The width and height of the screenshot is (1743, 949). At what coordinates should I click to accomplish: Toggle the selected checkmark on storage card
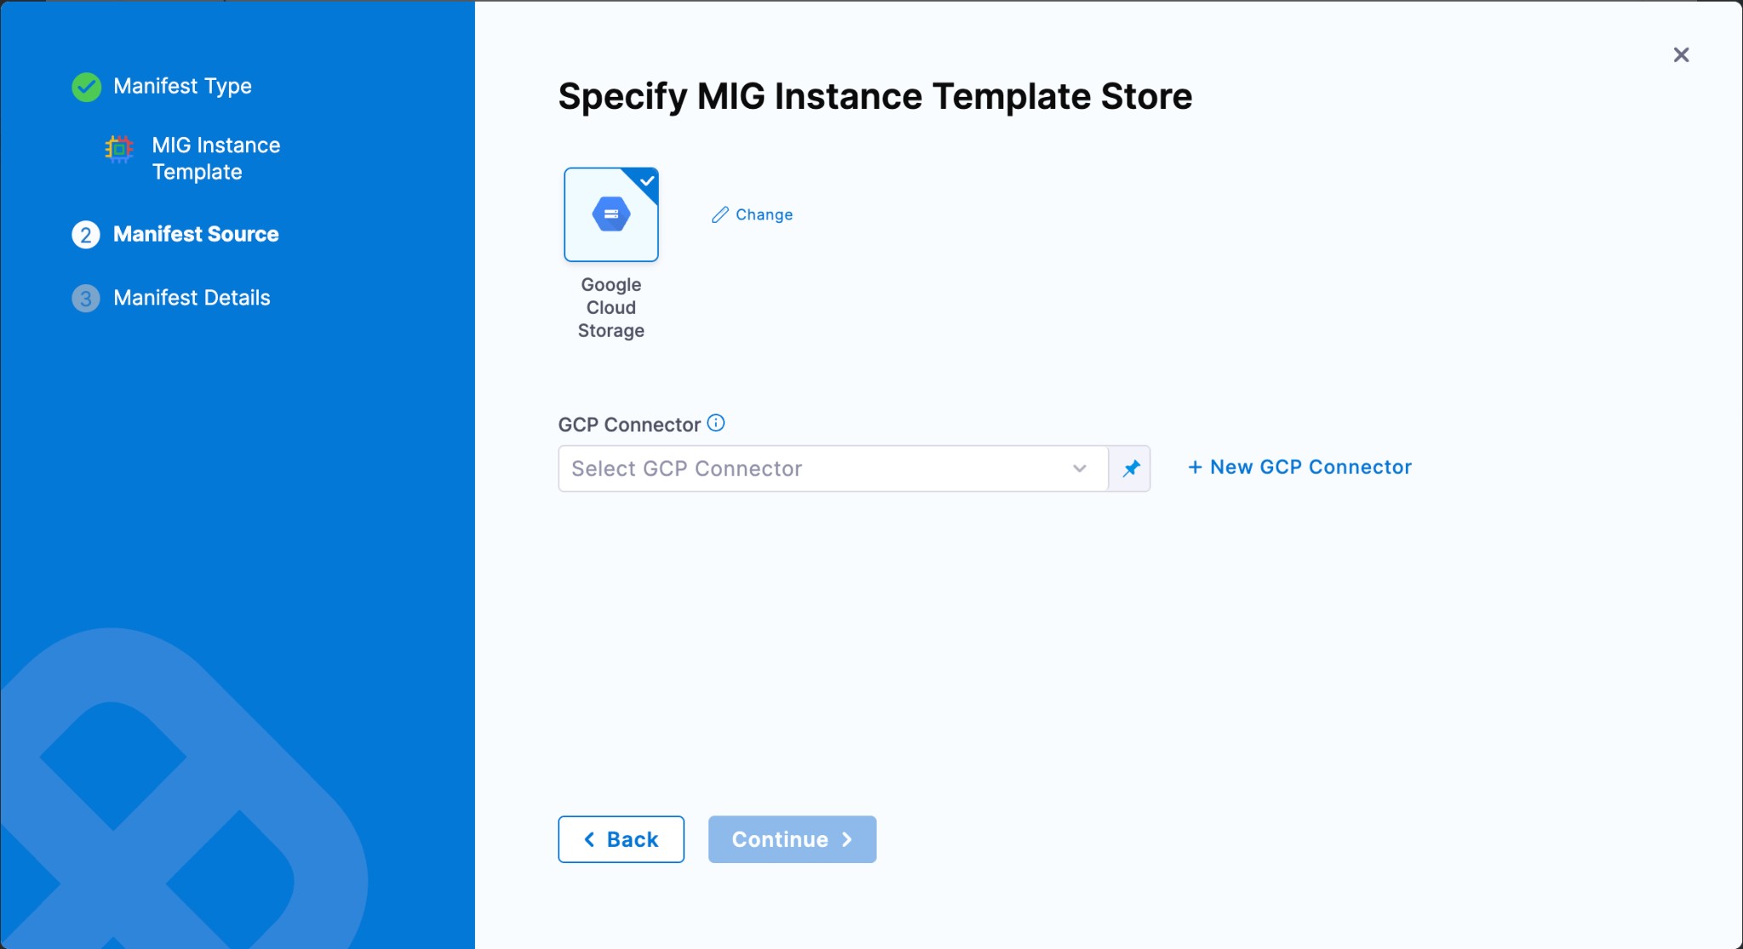pyautogui.click(x=648, y=179)
